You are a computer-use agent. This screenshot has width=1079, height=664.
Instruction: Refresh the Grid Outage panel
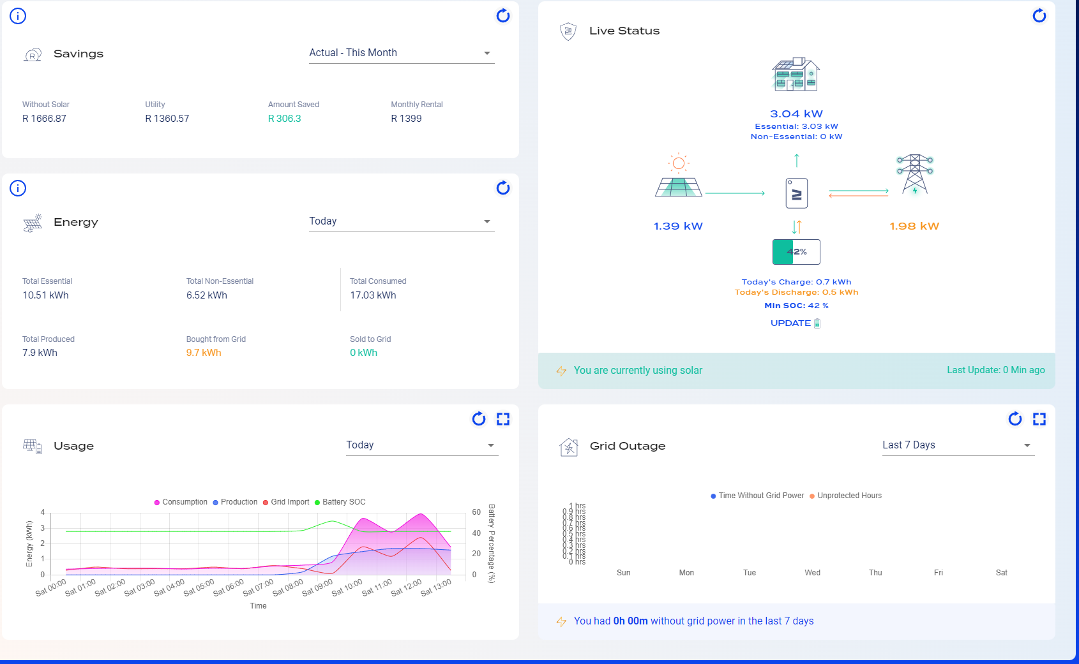pos(1015,419)
